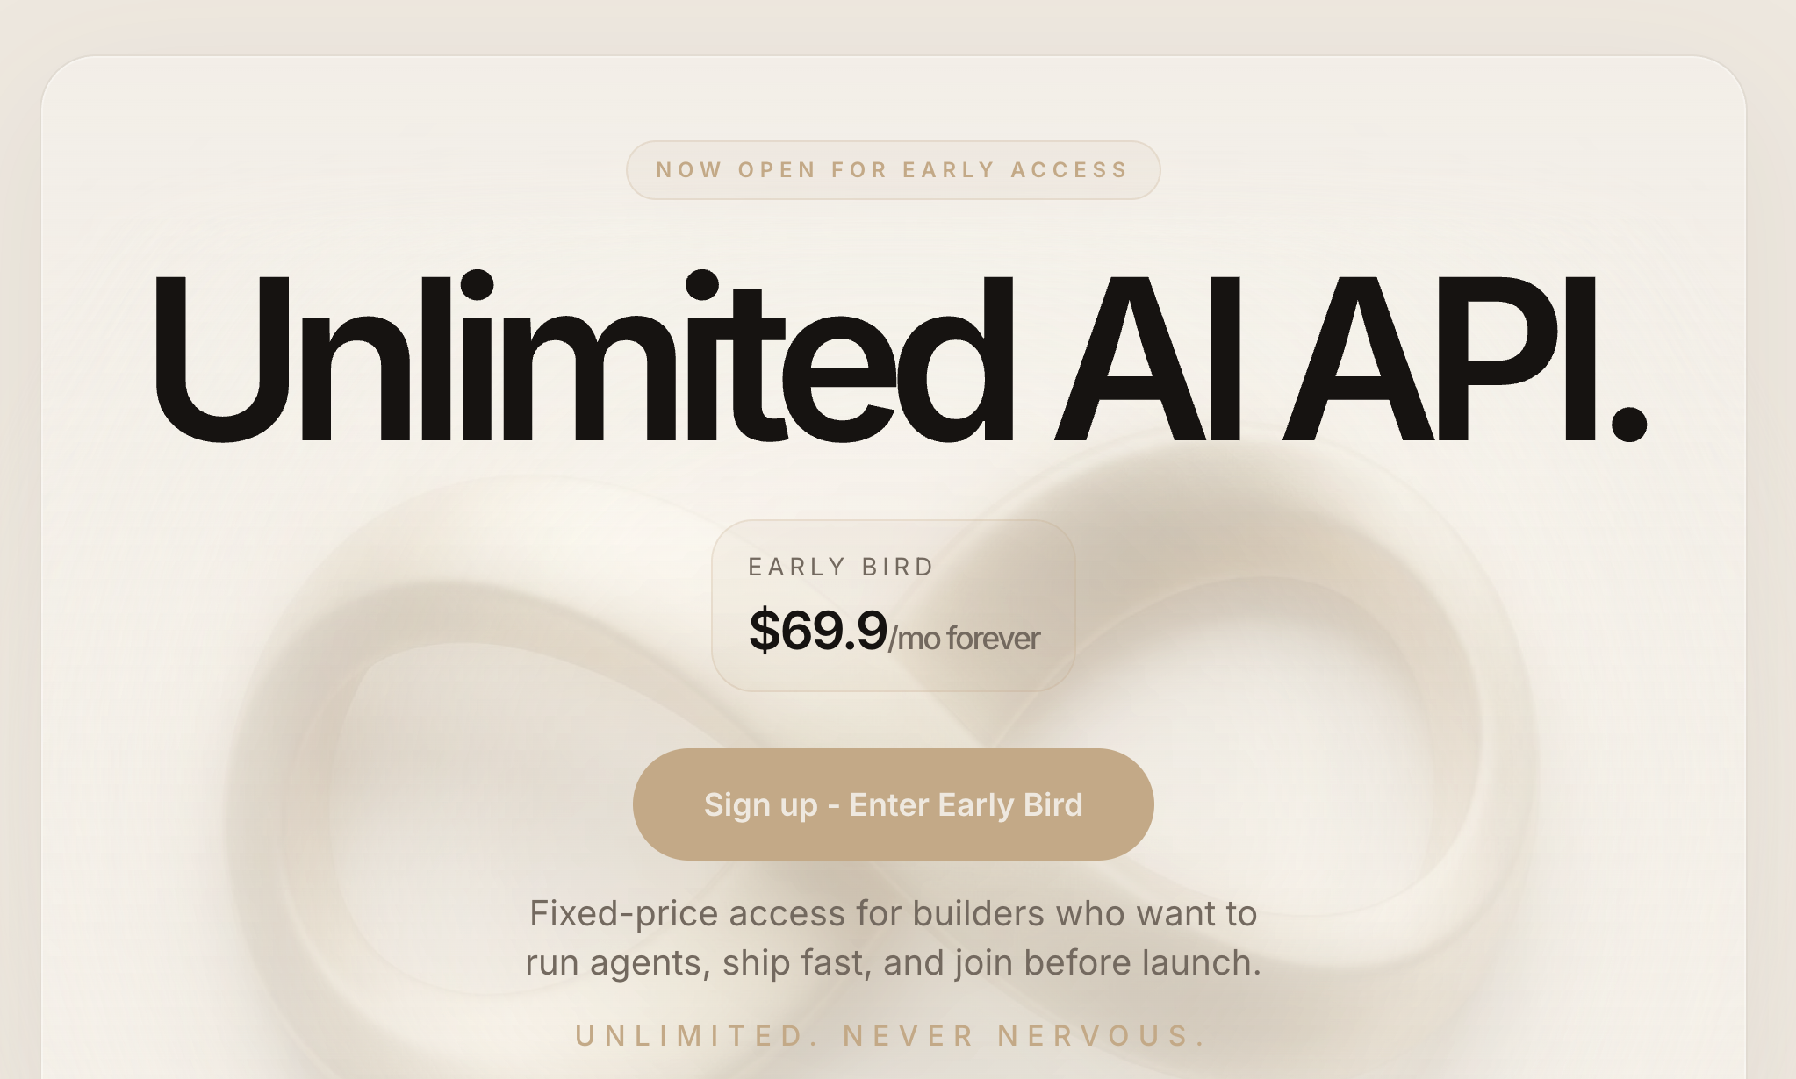The image size is (1796, 1079).
Task: Click the /mo forever label
Action: (x=964, y=639)
